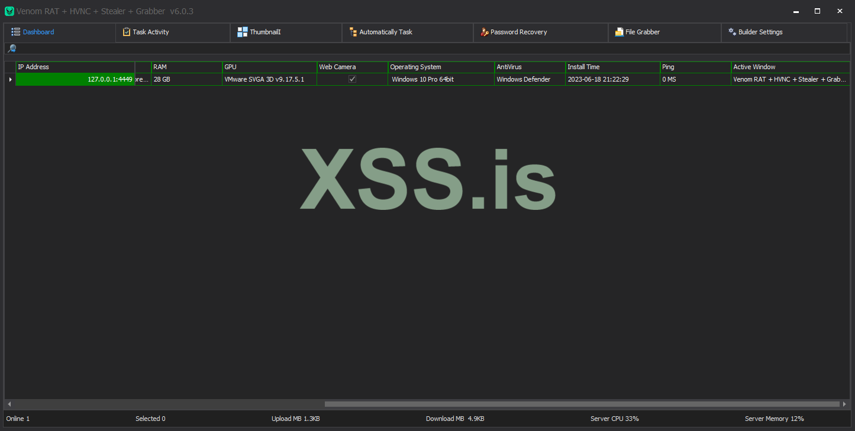Click the row indicator arrow for 127.0.0.1
The image size is (855, 431).
pyautogui.click(x=10, y=79)
